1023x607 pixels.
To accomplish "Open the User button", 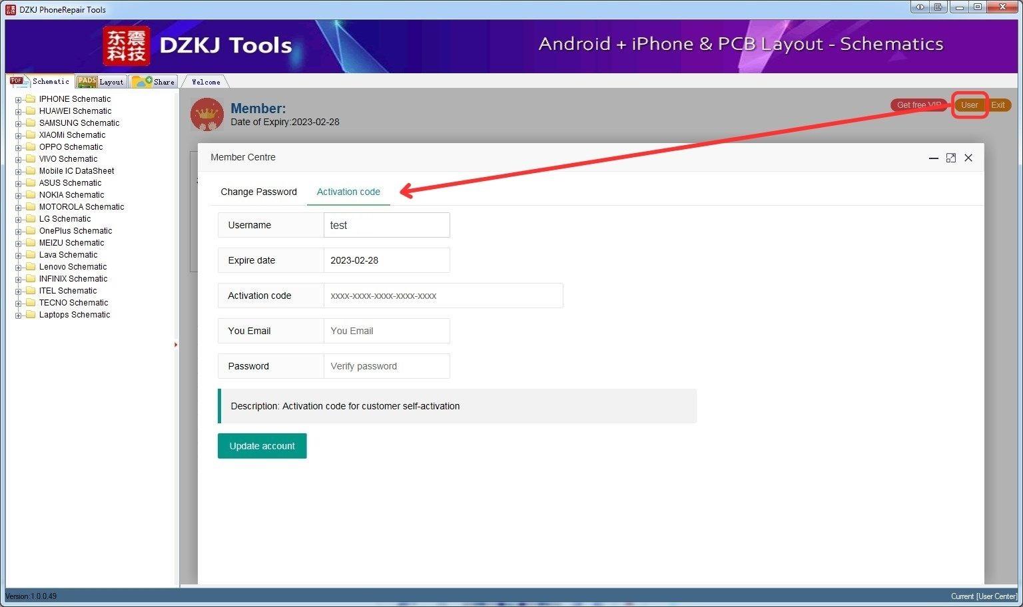I will 969,105.
